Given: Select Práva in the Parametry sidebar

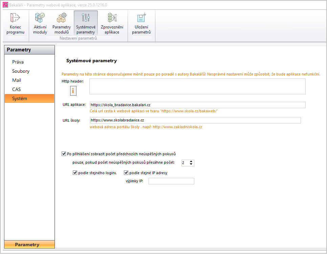Looking at the screenshot, I should coord(18,62).
